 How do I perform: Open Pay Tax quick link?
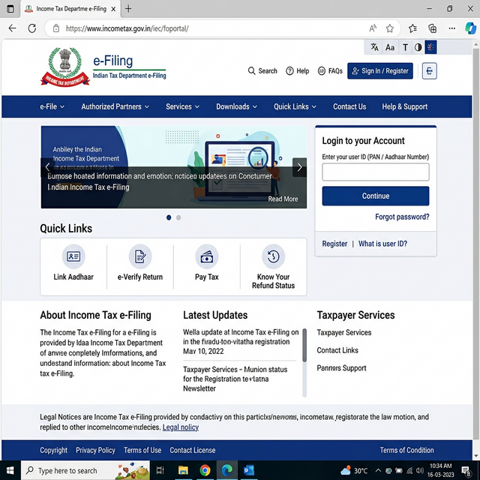pos(207,263)
